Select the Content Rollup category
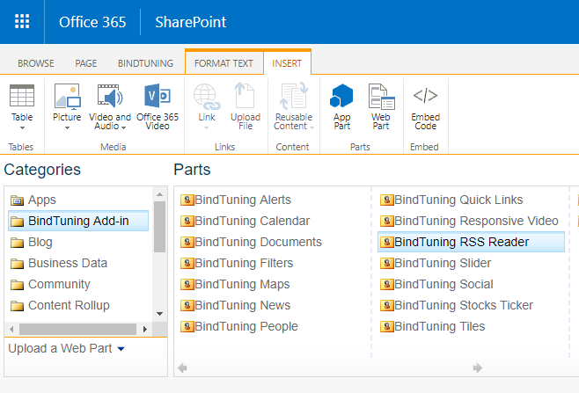The width and height of the screenshot is (579, 393). [60, 305]
